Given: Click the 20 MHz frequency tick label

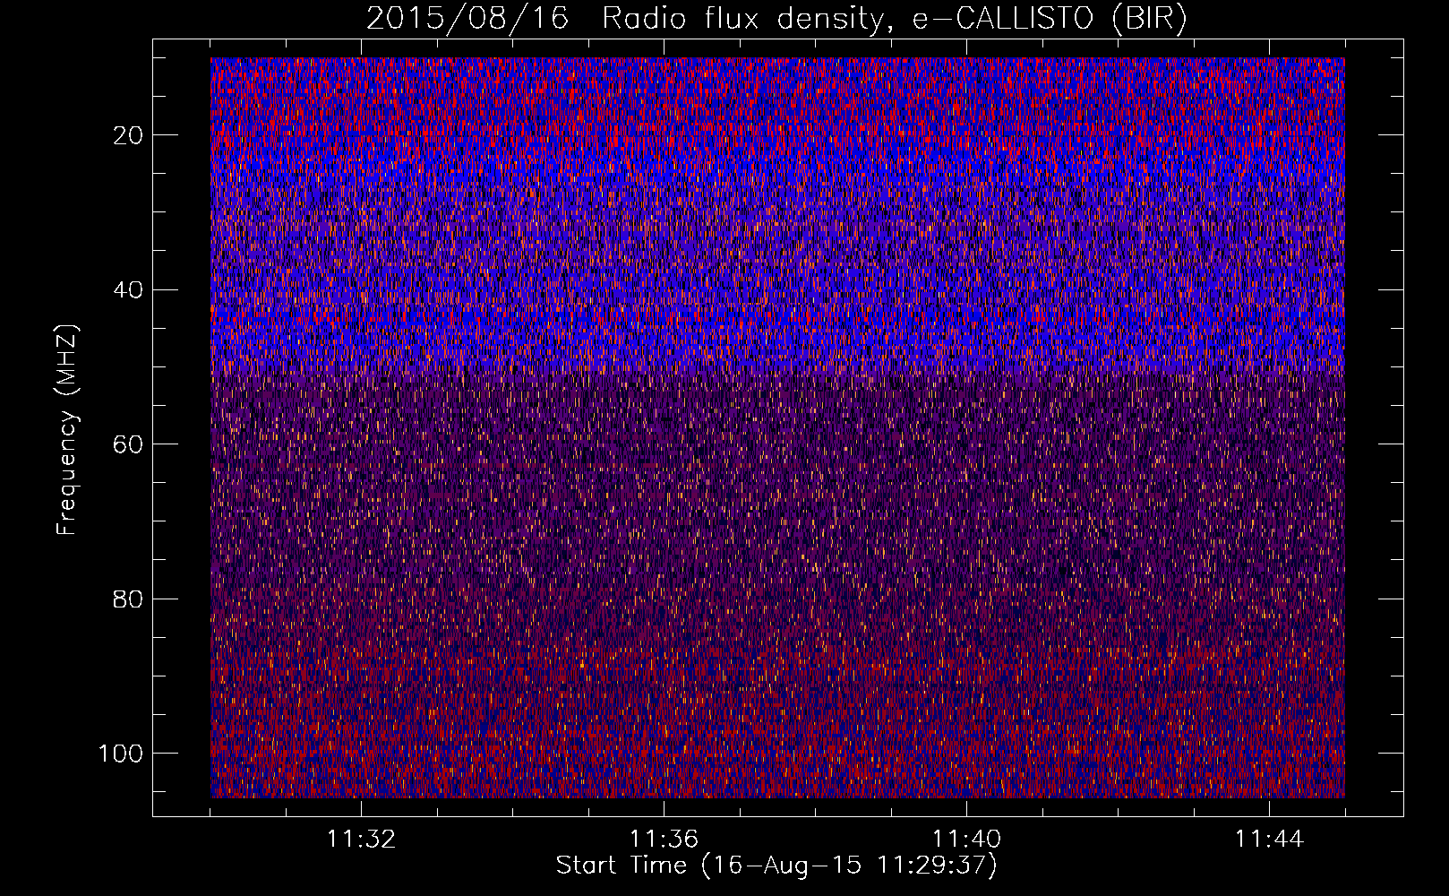Looking at the screenshot, I should [129, 135].
